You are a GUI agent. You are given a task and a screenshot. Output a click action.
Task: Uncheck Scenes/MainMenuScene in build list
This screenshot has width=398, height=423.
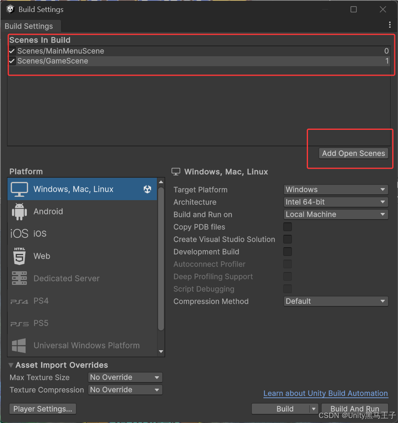click(12, 51)
